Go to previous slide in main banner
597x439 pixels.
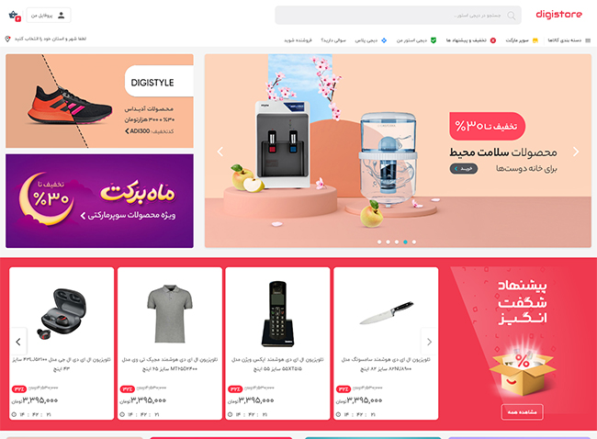tap(220, 152)
